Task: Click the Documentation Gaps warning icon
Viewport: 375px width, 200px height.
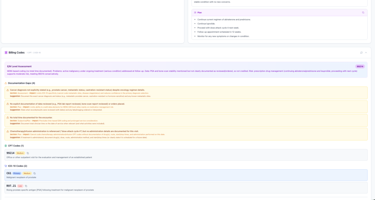Action: (6, 83)
